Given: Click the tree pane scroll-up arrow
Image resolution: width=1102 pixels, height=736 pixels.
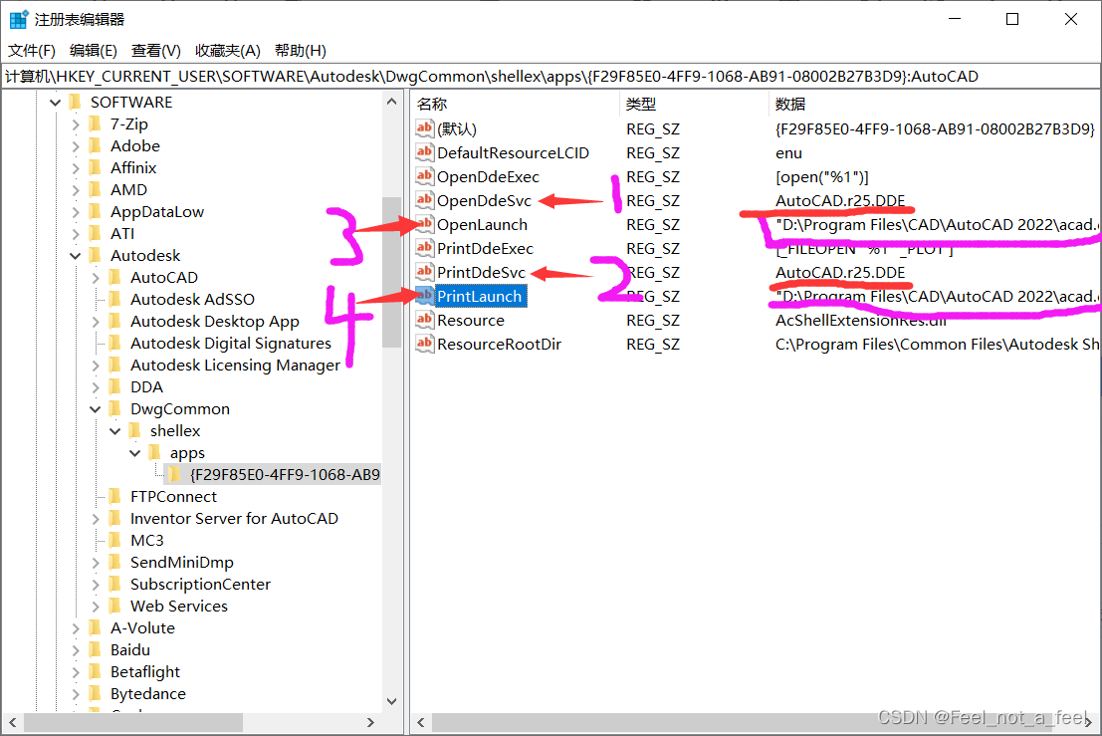Looking at the screenshot, I should (391, 102).
